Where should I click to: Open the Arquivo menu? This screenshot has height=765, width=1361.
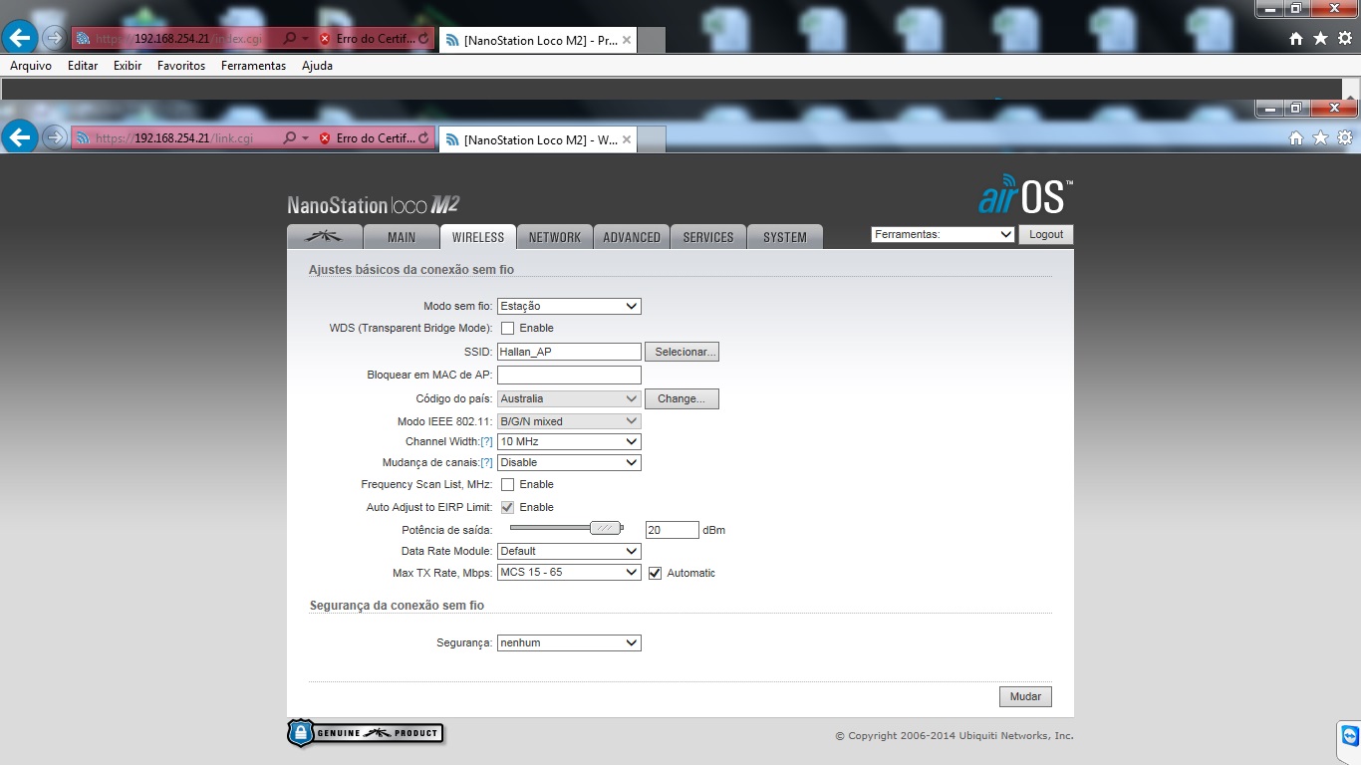pyautogui.click(x=31, y=66)
